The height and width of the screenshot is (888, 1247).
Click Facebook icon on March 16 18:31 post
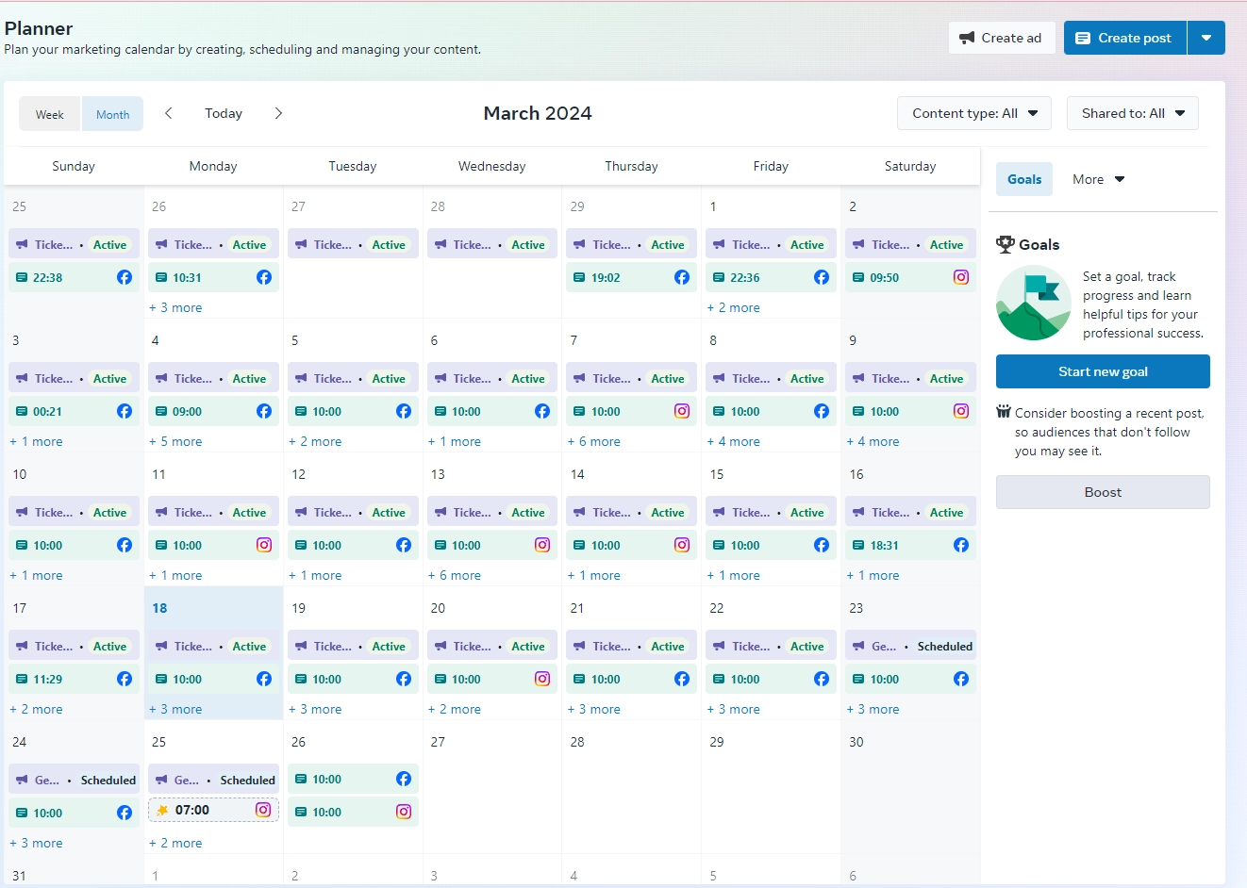coord(961,545)
